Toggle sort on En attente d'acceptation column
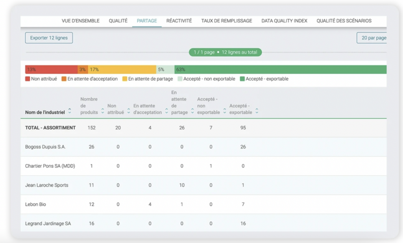403x243 pixels. click(x=166, y=111)
